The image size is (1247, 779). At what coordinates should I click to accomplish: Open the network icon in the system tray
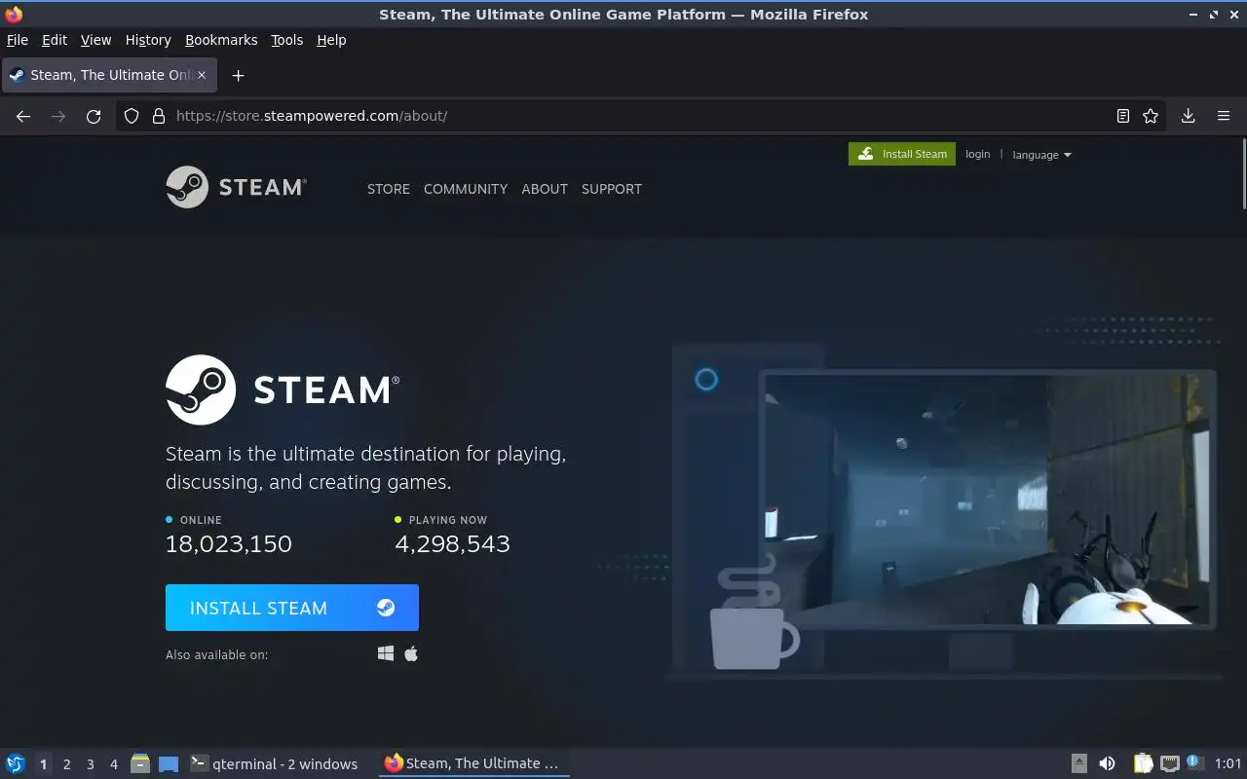click(1170, 763)
